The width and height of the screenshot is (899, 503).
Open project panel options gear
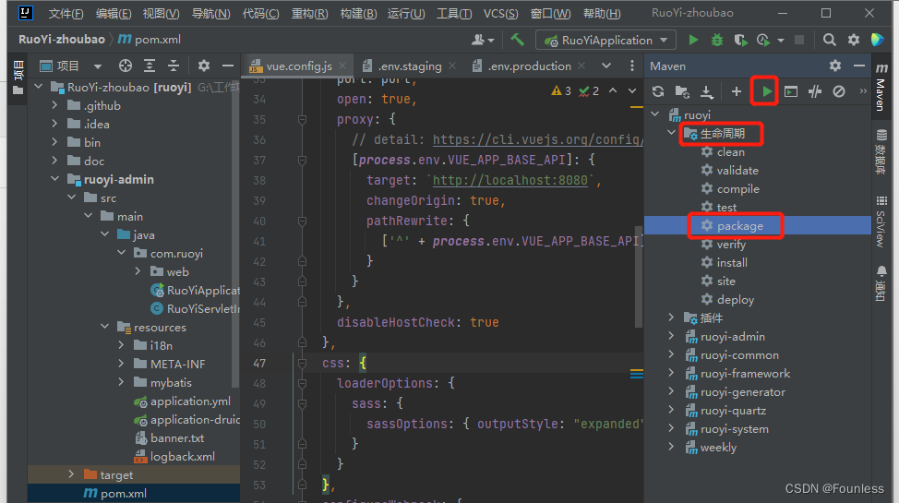204,66
